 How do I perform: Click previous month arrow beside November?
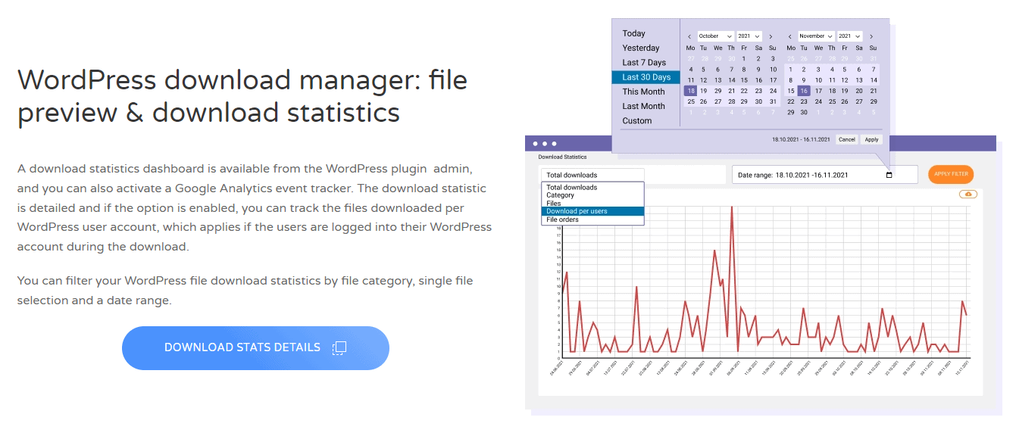[x=790, y=36]
